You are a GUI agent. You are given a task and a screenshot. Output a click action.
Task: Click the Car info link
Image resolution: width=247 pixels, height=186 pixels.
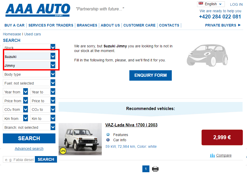tap(119, 140)
